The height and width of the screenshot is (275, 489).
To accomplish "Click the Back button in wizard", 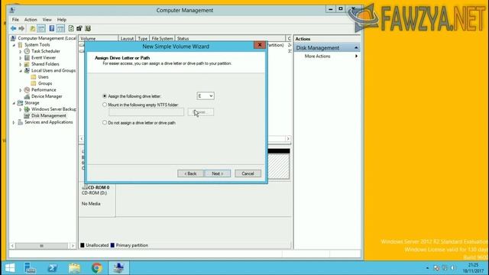I will tap(190, 173).
